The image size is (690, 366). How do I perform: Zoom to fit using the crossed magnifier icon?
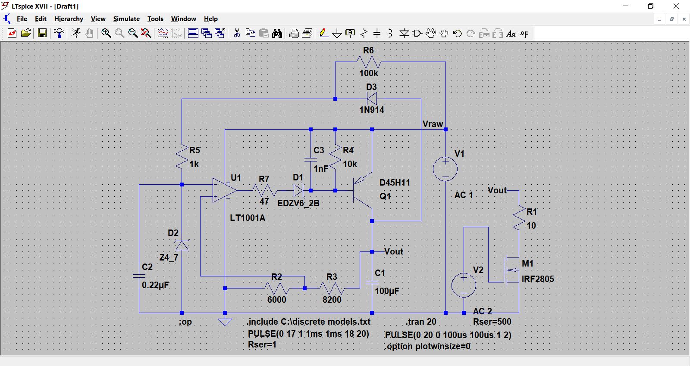(146, 33)
